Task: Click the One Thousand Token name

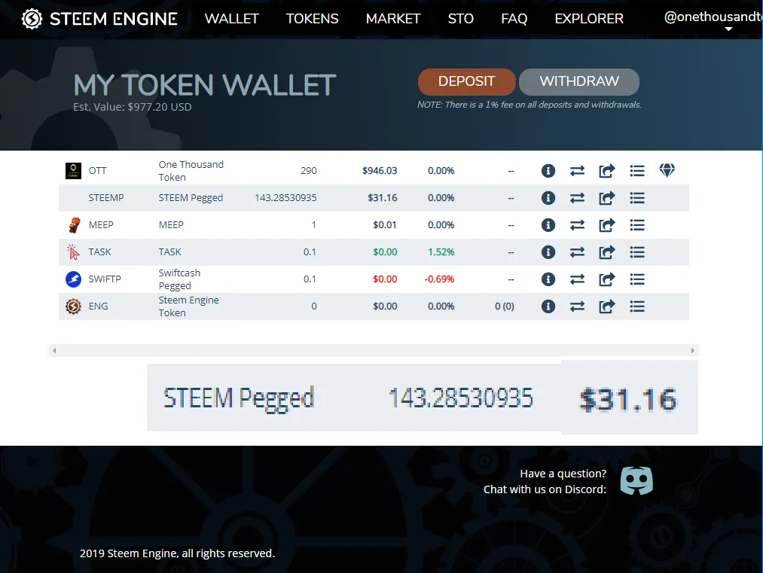Action: (191, 171)
